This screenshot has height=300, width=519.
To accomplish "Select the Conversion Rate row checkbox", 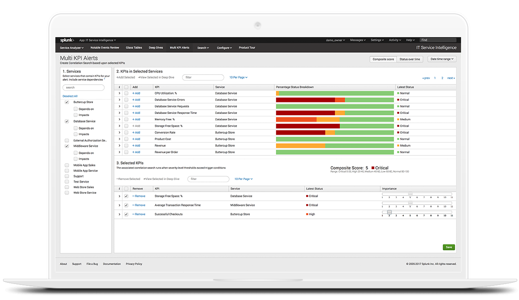I will 126,133.
